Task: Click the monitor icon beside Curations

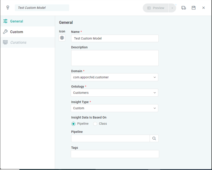Action: tap(5, 42)
